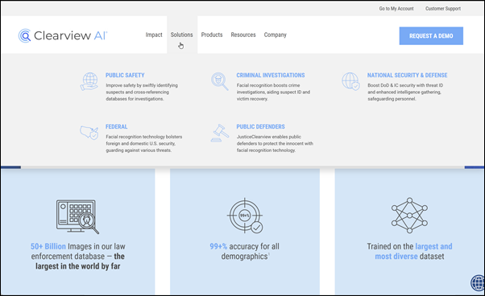Go to My Account link
Viewport: 485px width, 296px height.
click(396, 9)
